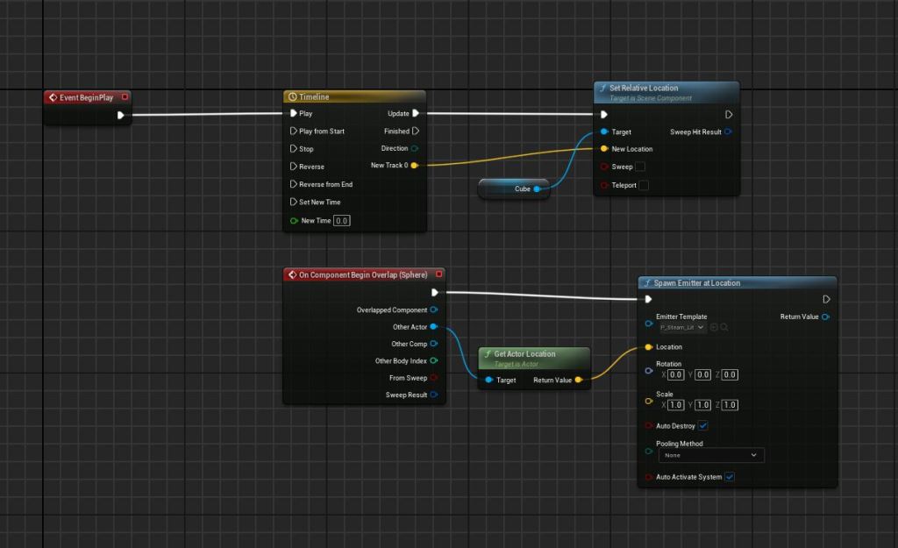This screenshot has height=548, width=898.
Task: Click the Sweep Hit Result output pin
Action: click(x=729, y=132)
